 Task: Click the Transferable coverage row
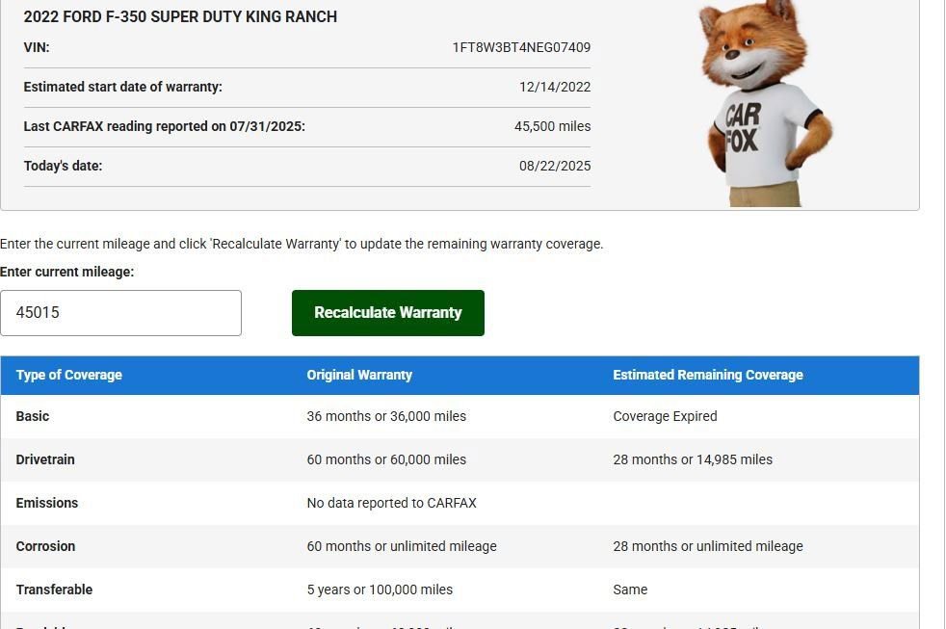[54, 590]
